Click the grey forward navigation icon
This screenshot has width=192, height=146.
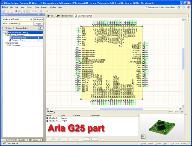pyautogui.click(x=184, y=7)
